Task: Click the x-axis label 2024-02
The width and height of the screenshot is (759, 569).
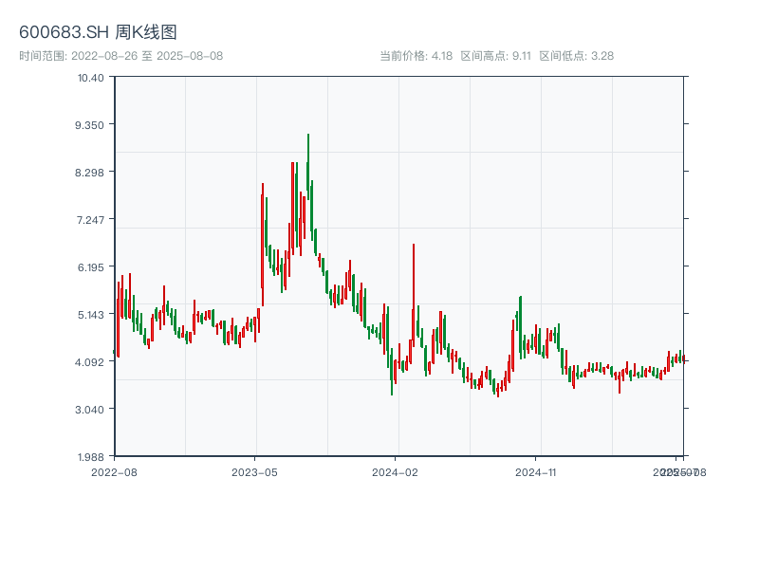Action: (395, 472)
